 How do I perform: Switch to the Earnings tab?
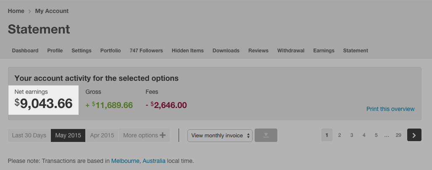click(324, 51)
